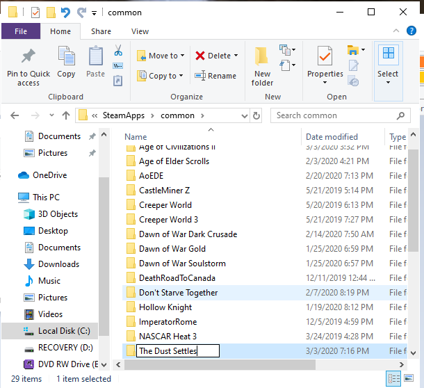Click Pin to Quick access
The height and width of the screenshot is (388, 424).
click(x=28, y=67)
